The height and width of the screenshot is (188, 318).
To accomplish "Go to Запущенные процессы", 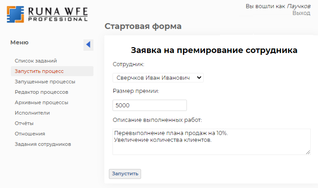I will pyautogui.click(x=45, y=82).
